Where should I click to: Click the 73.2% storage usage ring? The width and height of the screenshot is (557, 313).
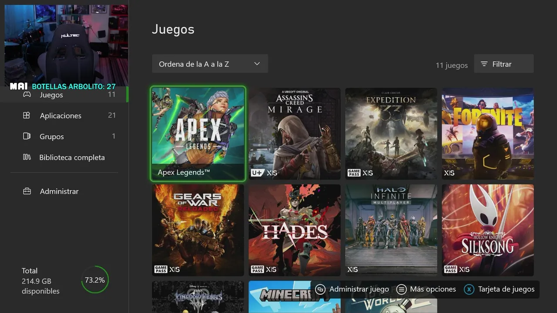pos(95,280)
